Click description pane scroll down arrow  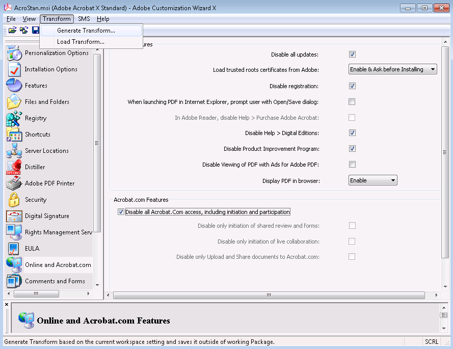click(444, 329)
